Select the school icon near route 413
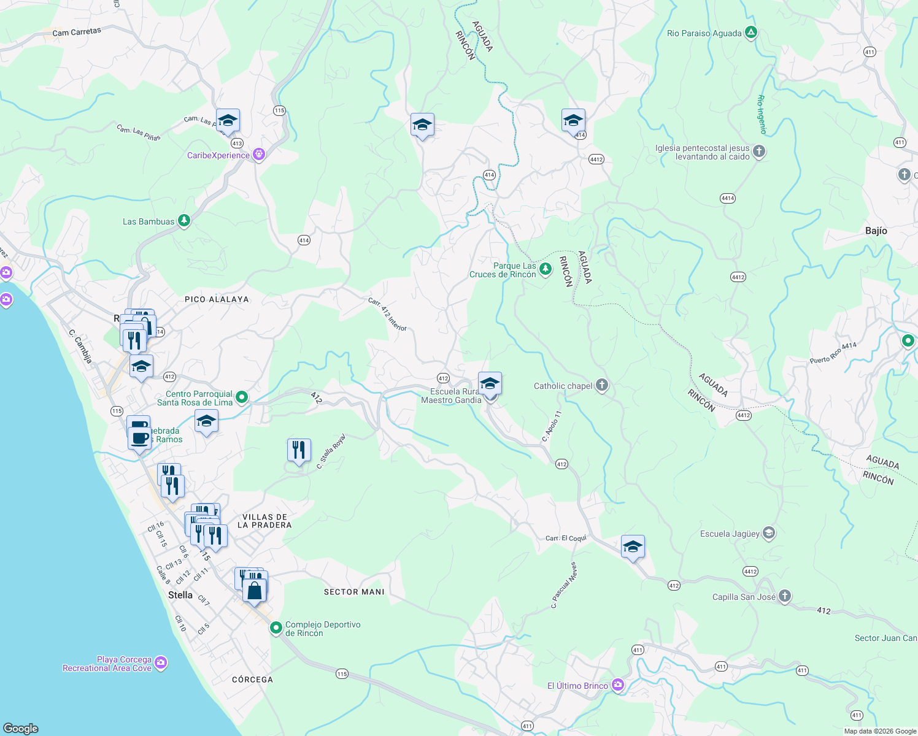 [x=227, y=120]
